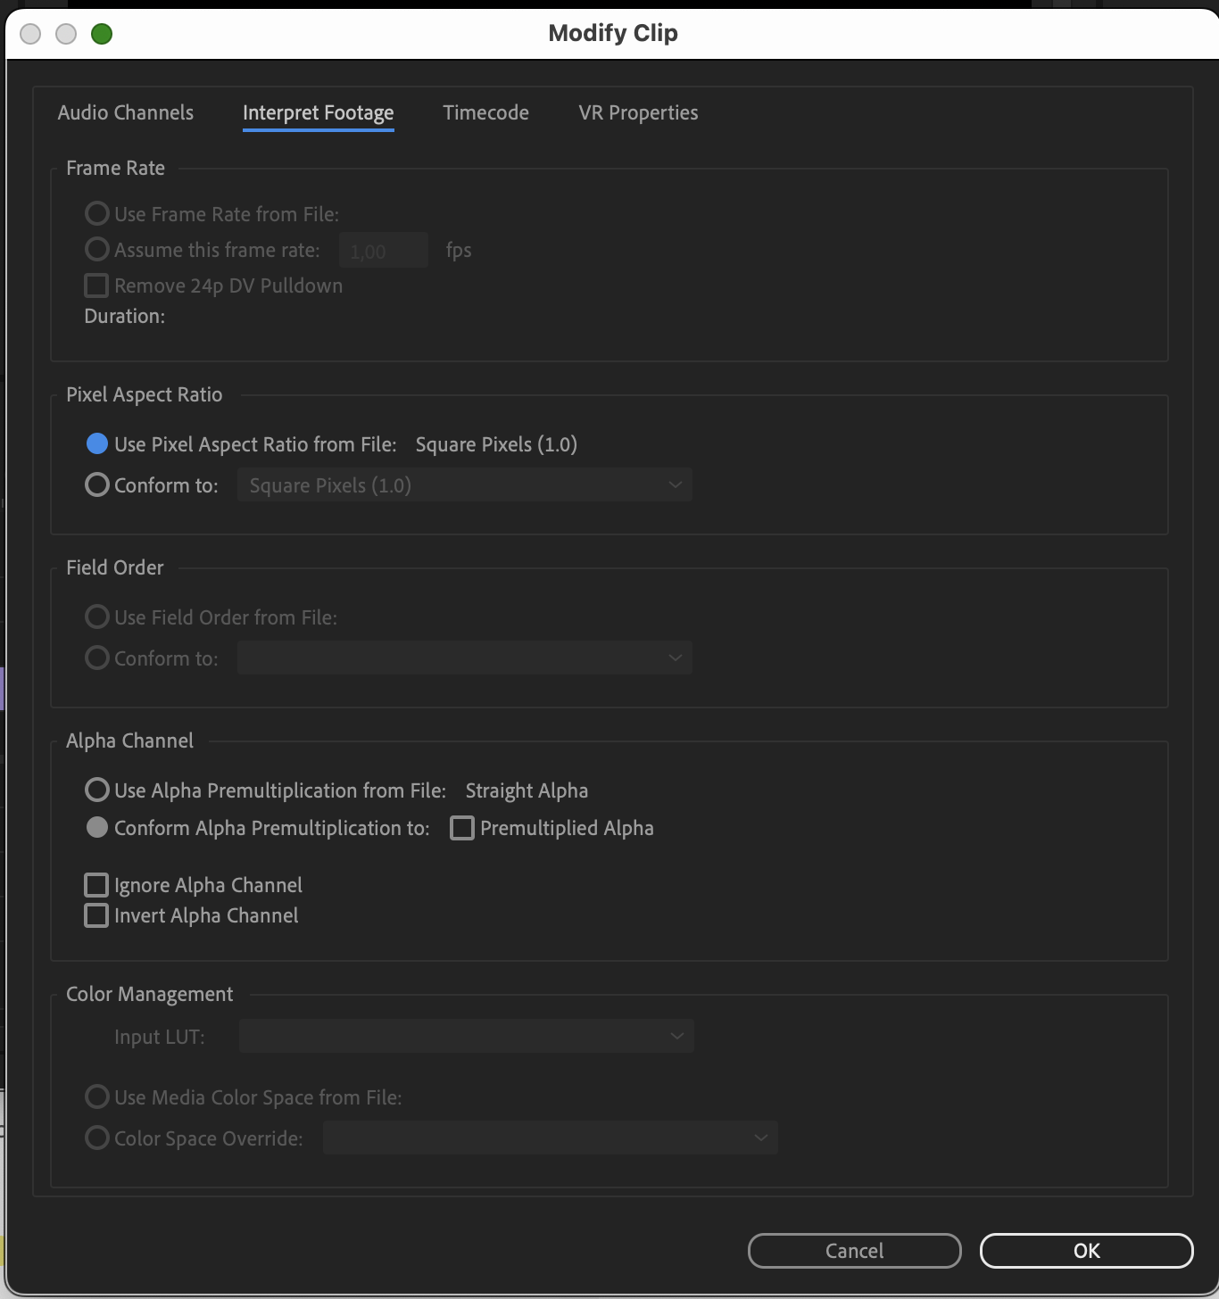Select the Interpret Footage tab
Viewport: 1219px width, 1299px height.
pos(318,112)
